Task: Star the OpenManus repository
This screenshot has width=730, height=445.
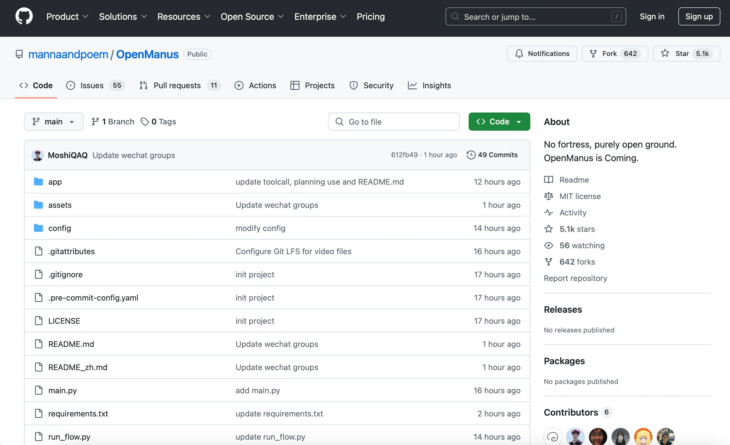Action: pos(686,54)
